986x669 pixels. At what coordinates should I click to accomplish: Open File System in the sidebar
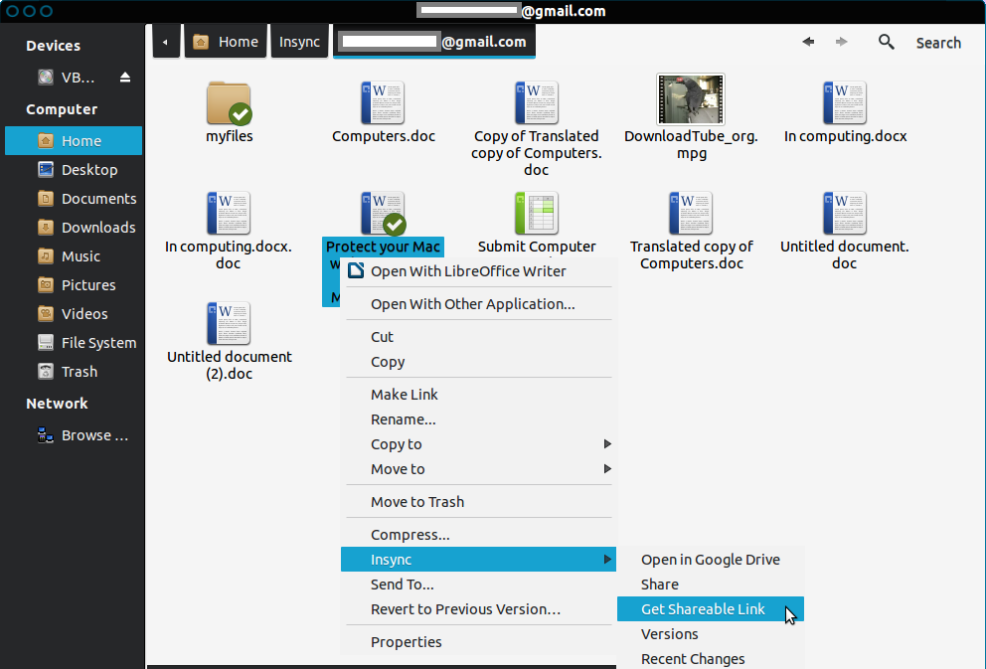(x=74, y=343)
